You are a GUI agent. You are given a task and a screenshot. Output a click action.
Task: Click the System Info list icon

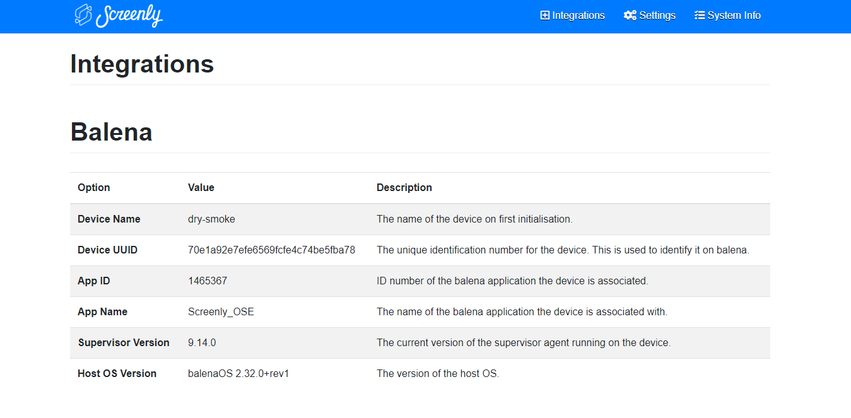pos(699,16)
